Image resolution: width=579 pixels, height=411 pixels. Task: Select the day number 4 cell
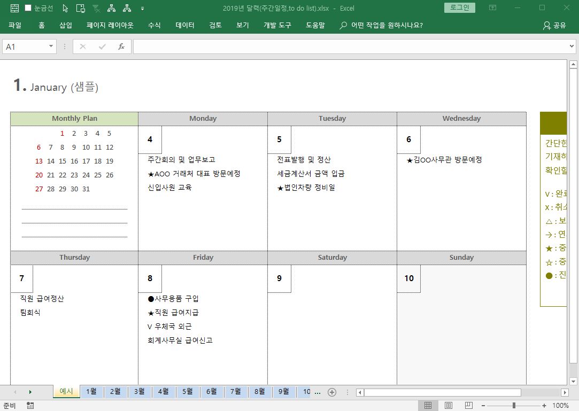pyautogui.click(x=150, y=139)
